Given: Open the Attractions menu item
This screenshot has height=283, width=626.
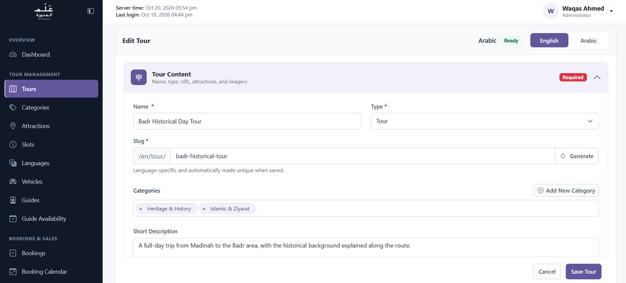Looking at the screenshot, I should 51,126.
